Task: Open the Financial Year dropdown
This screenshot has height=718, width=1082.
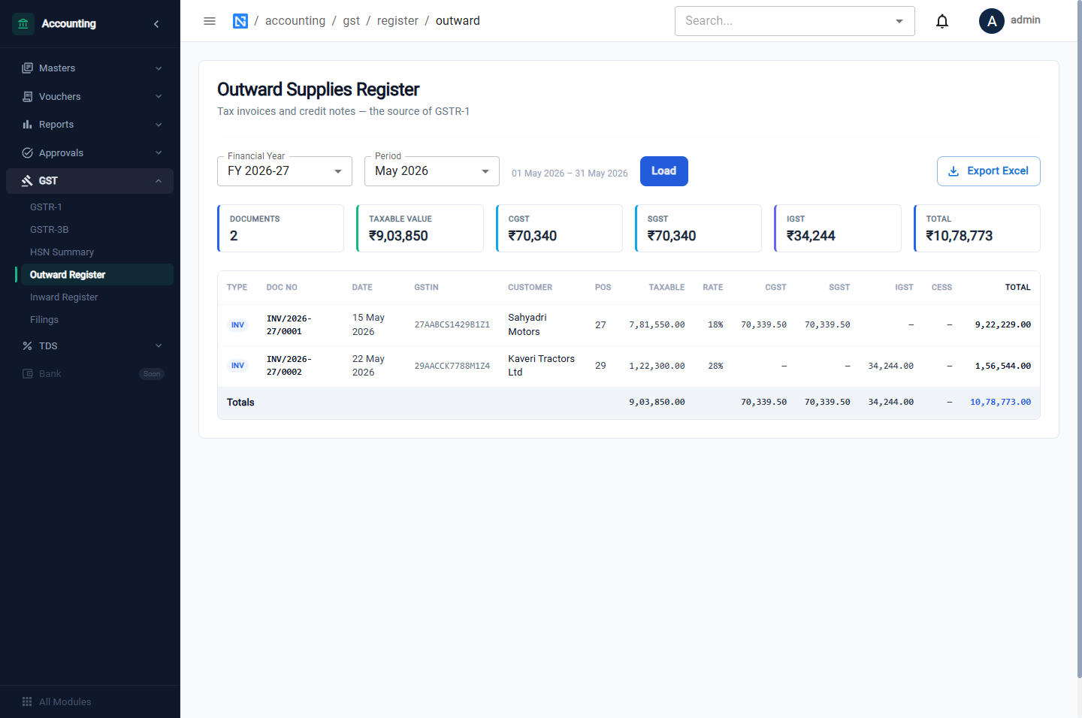Action: 285,171
